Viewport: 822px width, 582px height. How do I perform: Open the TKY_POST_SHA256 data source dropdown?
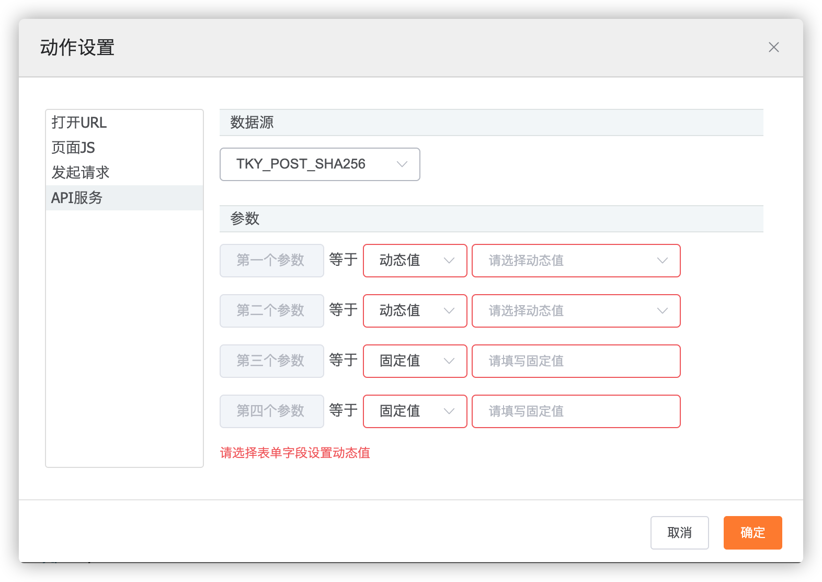pos(319,164)
